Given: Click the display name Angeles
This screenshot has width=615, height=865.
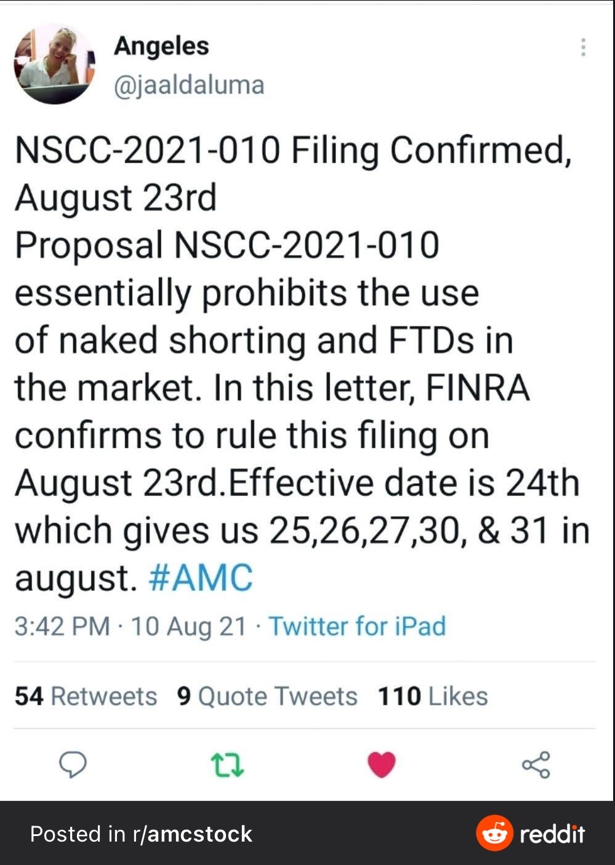Looking at the screenshot, I should (161, 46).
